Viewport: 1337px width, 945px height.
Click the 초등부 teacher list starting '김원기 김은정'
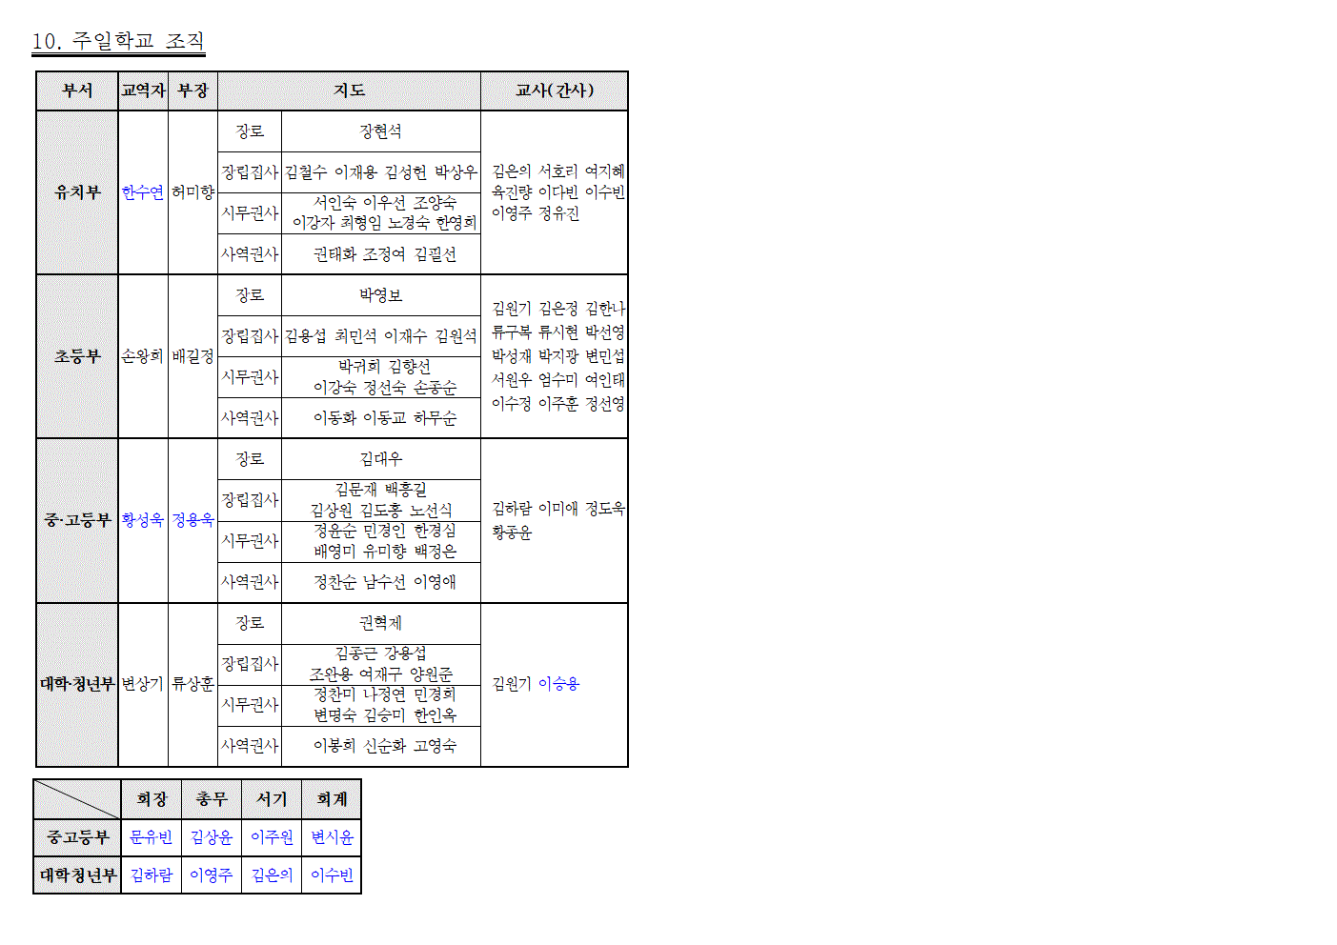point(558,356)
